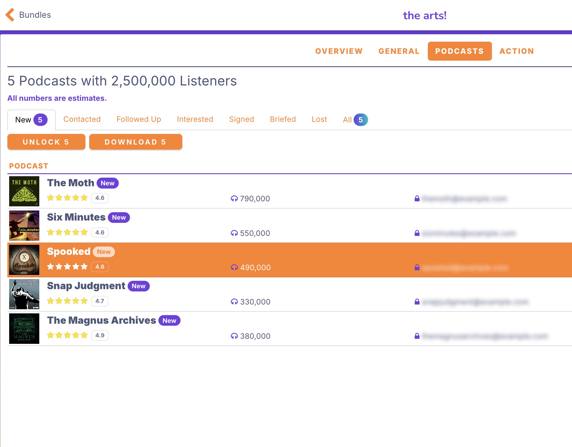Return to Bundles
Screen dimensions: 572x447
point(35,15)
